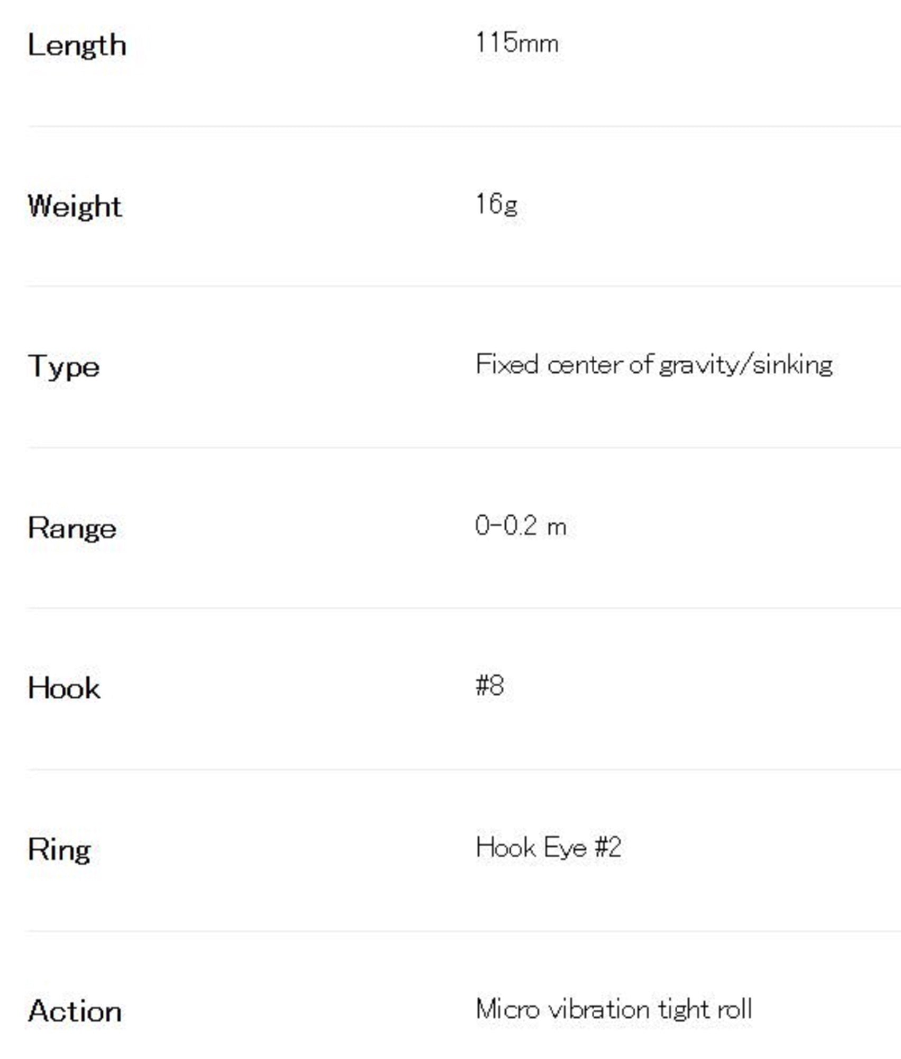Click the divider line below the Type row
Screen dimensions: 901x1059
click(x=463, y=447)
